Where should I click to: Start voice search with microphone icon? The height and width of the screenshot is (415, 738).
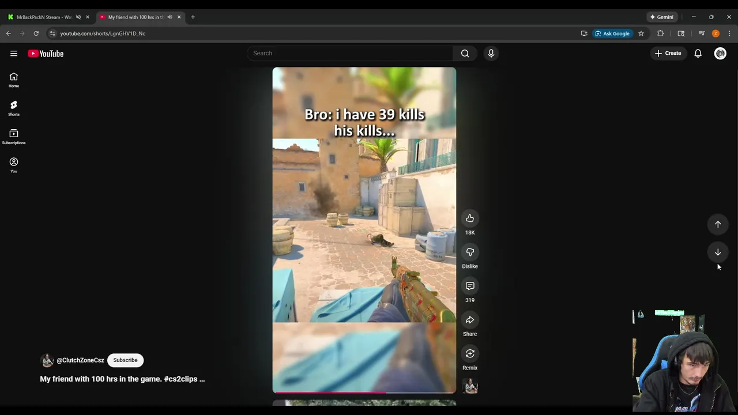(x=491, y=53)
